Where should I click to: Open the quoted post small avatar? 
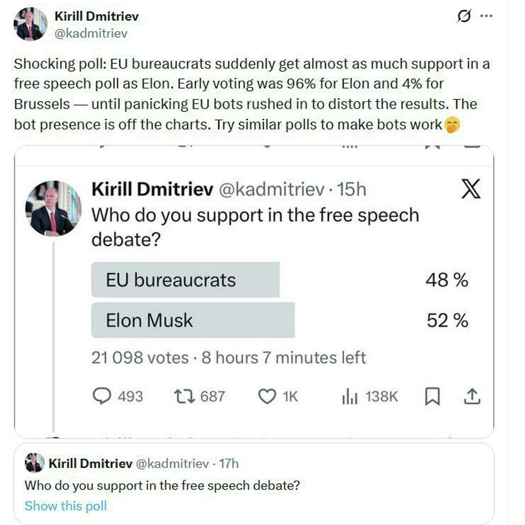point(34,463)
